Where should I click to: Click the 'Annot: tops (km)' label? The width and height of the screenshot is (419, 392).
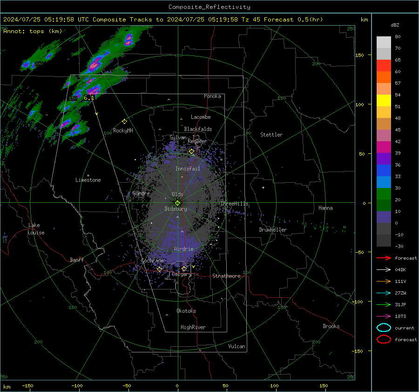pos(33,31)
